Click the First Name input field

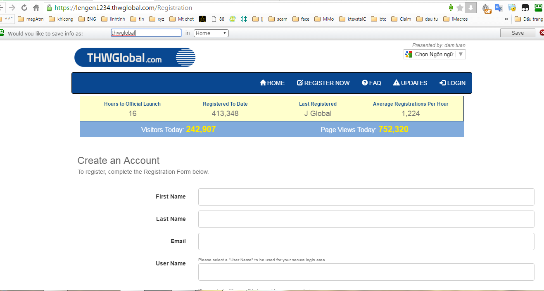(366, 197)
